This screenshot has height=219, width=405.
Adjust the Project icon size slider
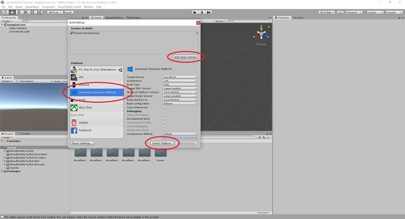[263, 213]
